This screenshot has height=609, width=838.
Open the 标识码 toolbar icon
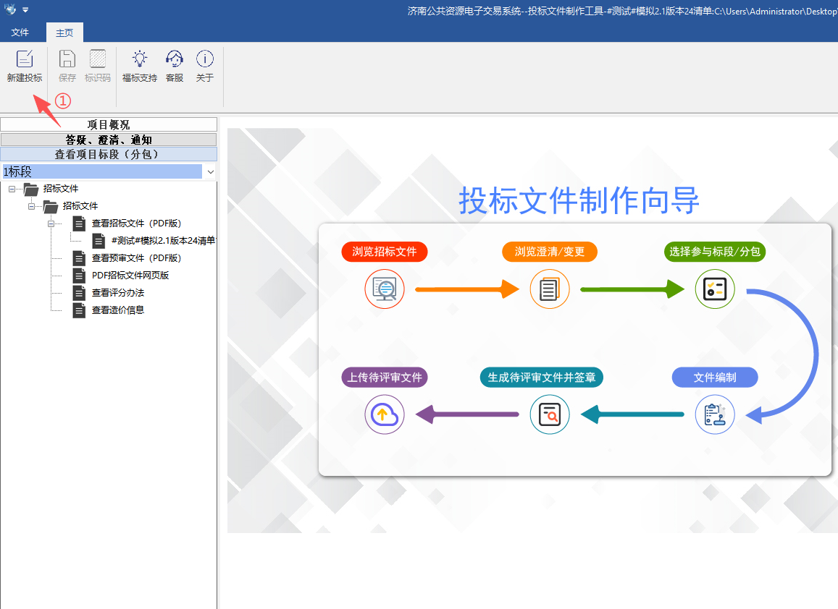coord(98,59)
